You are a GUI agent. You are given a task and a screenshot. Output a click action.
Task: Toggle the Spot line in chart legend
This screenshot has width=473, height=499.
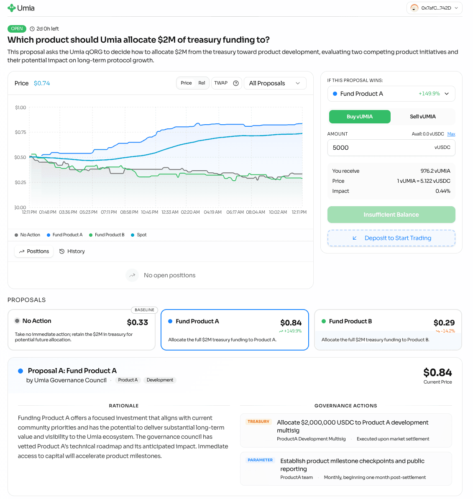click(x=138, y=235)
